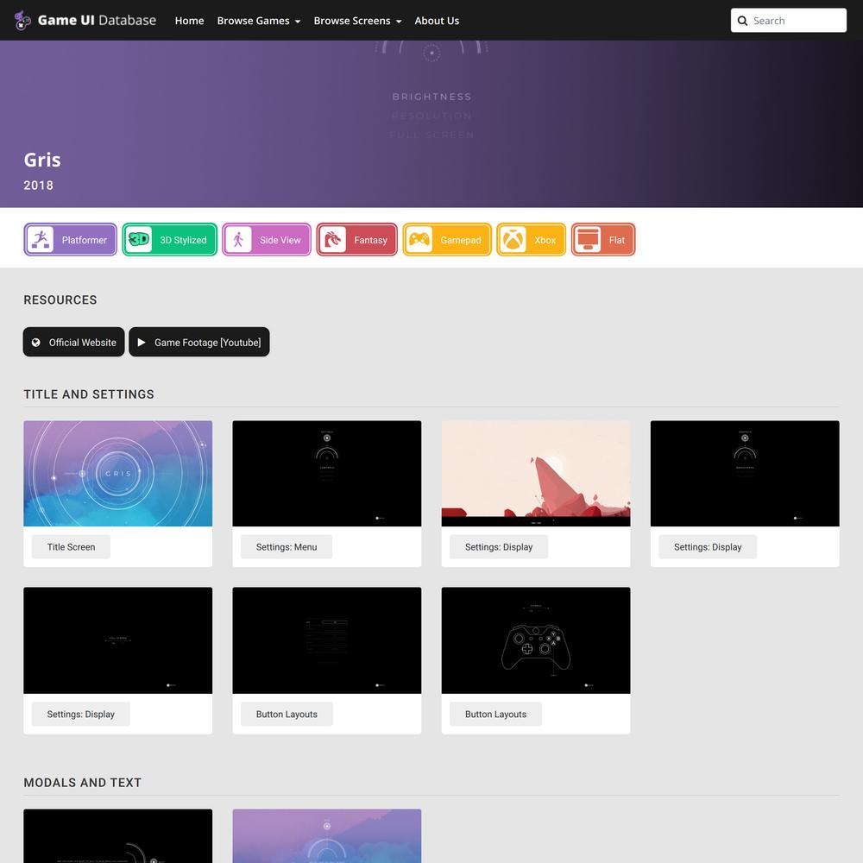Viewport: 863px width, 863px height.
Task: Click the Game UI Database logo icon
Action: pos(22,21)
